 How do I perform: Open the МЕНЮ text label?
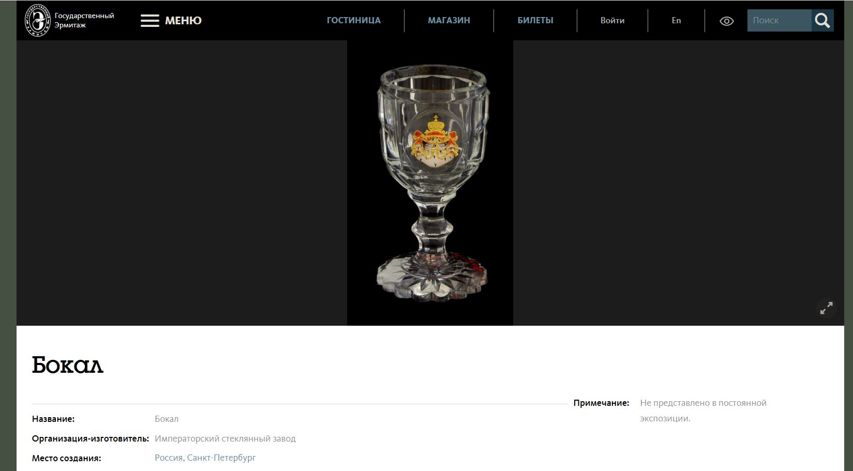183,21
